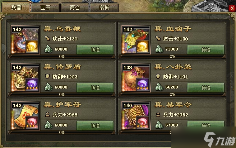Select the 真.八卦袋 bag icon
Image resolution: width=236 pixels, height=148 pixels.
click(136, 78)
